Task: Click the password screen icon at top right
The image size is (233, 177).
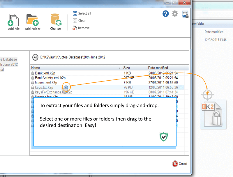Action: click(x=185, y=14)
